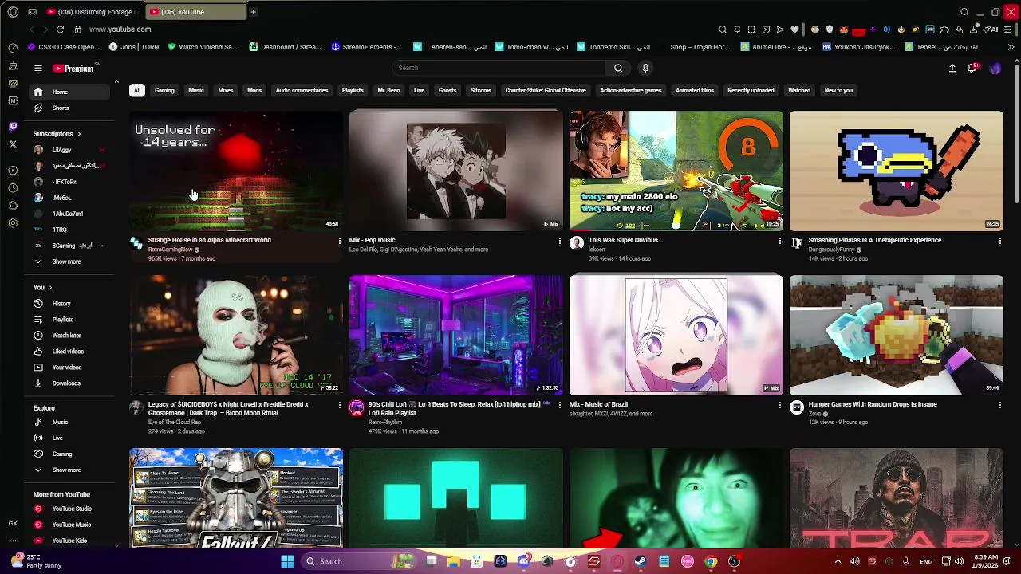Show hidden system tray icons
This screenshot has height=574, width=1021.
tap(838, 561)
